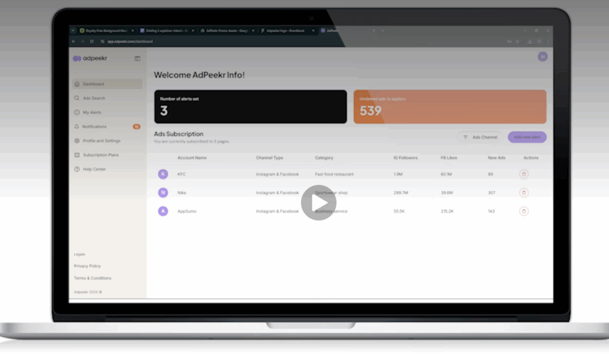Switch to the AdPeekr Promo Assets tab
The height and width of the screenshot is (354, 609).
[x=226, y=30]
